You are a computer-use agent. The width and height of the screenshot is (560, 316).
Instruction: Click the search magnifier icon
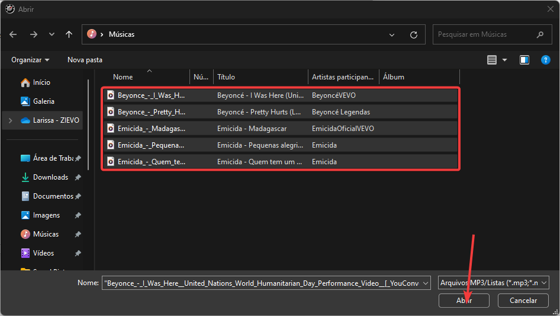540,34
